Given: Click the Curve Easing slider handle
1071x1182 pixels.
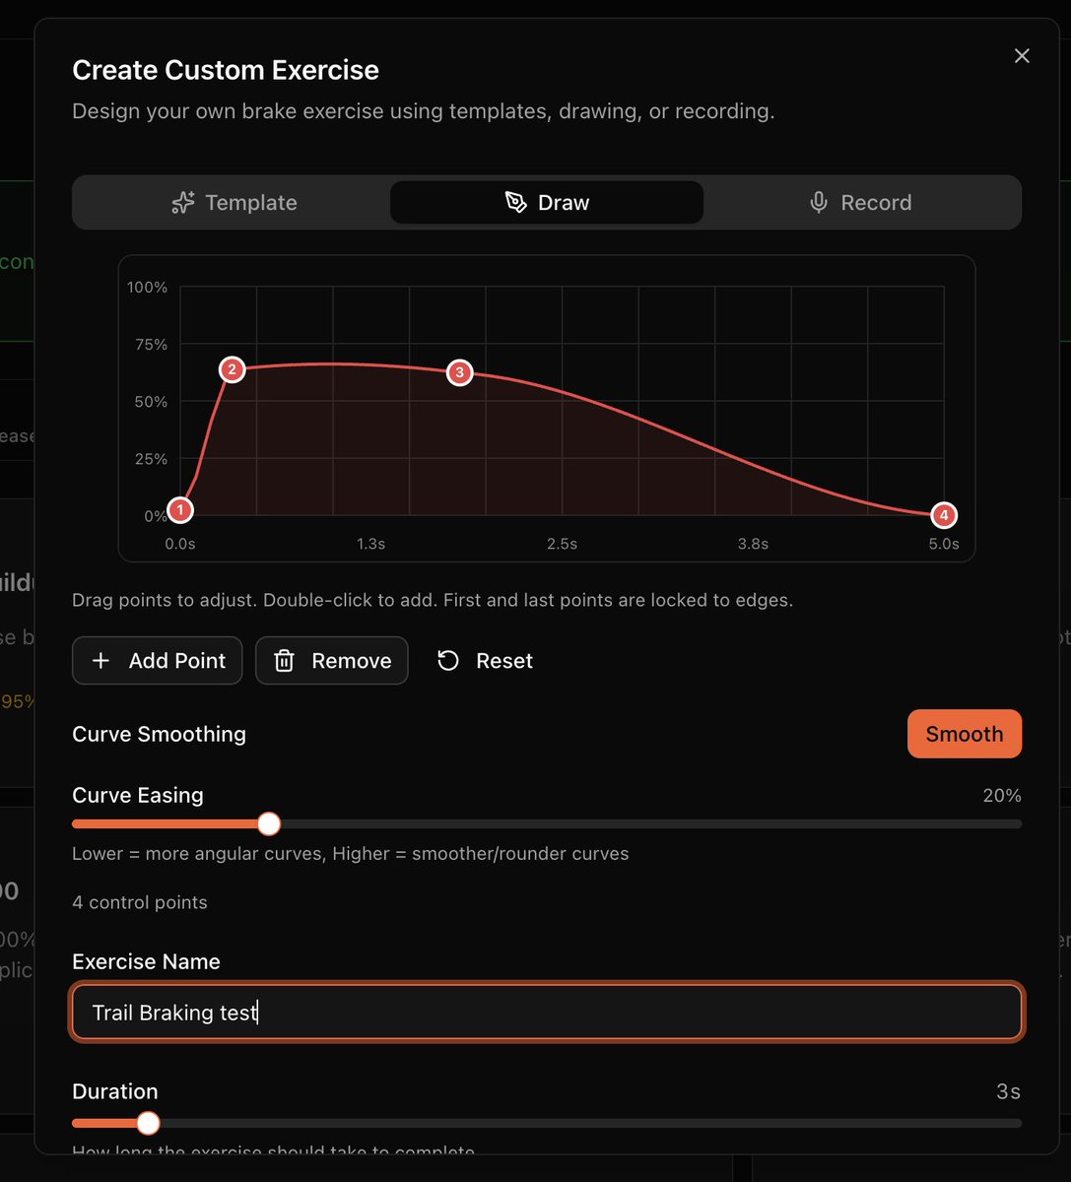Looking at the screenshot, I should click(x=269, y=823).
